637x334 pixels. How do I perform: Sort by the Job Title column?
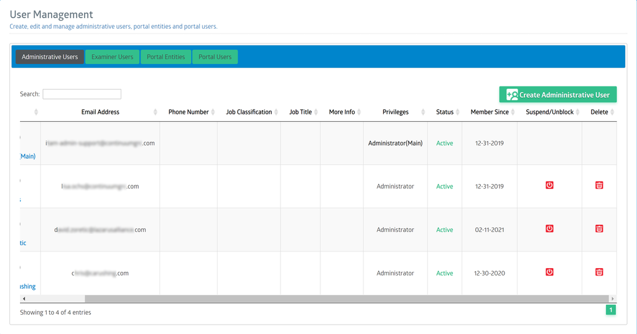[300, 112]
